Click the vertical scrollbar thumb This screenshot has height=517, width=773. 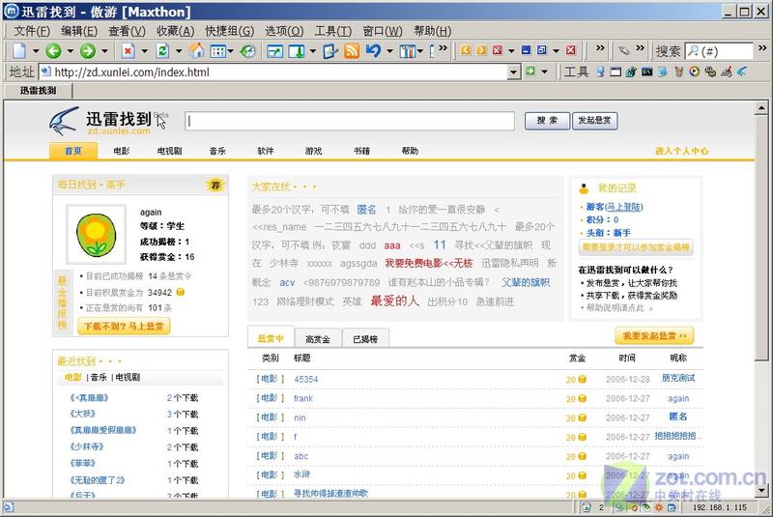coord(761,237)
